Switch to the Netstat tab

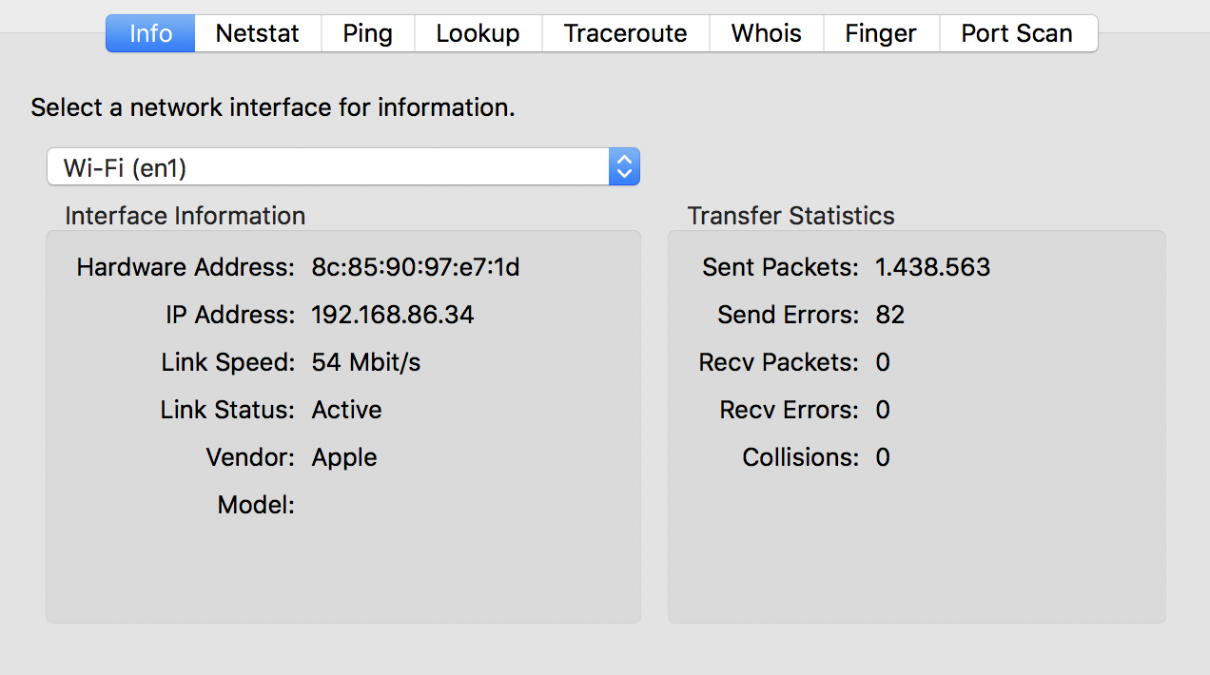(257, 33)
